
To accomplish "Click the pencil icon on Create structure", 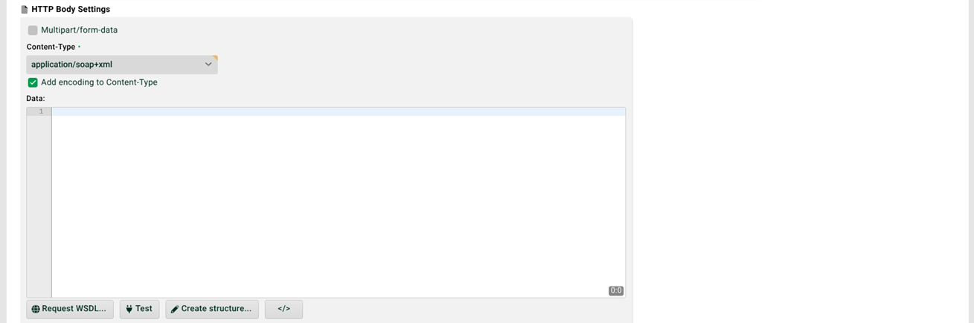I will tap(175, 310).
